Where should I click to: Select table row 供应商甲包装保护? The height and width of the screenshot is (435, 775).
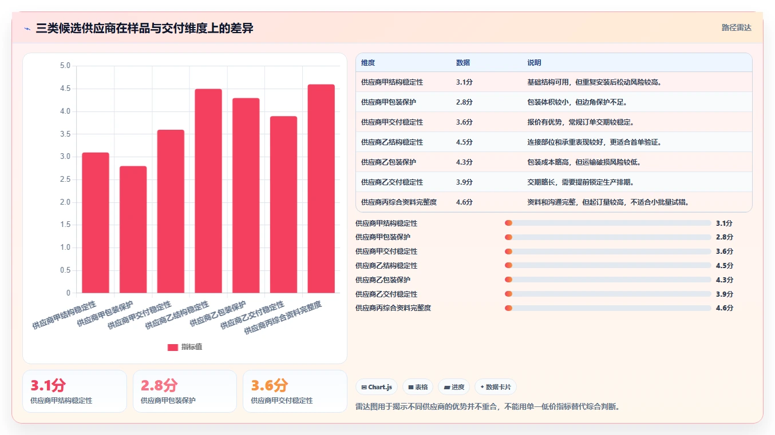pos(553,102)
